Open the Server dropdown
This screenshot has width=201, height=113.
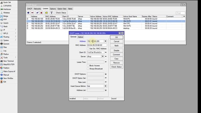(x=103, y=56)
